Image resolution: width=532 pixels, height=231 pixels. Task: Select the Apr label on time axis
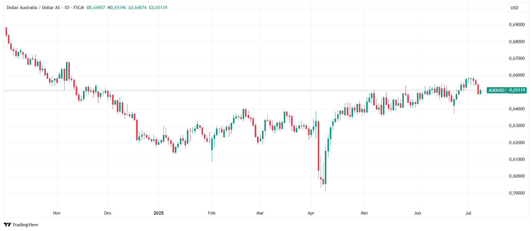point(311,213)
